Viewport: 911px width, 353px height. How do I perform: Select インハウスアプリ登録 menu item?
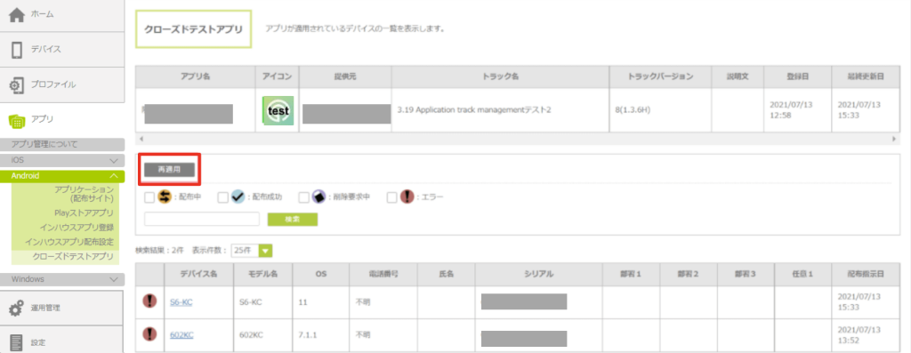[x=77, y=227]
